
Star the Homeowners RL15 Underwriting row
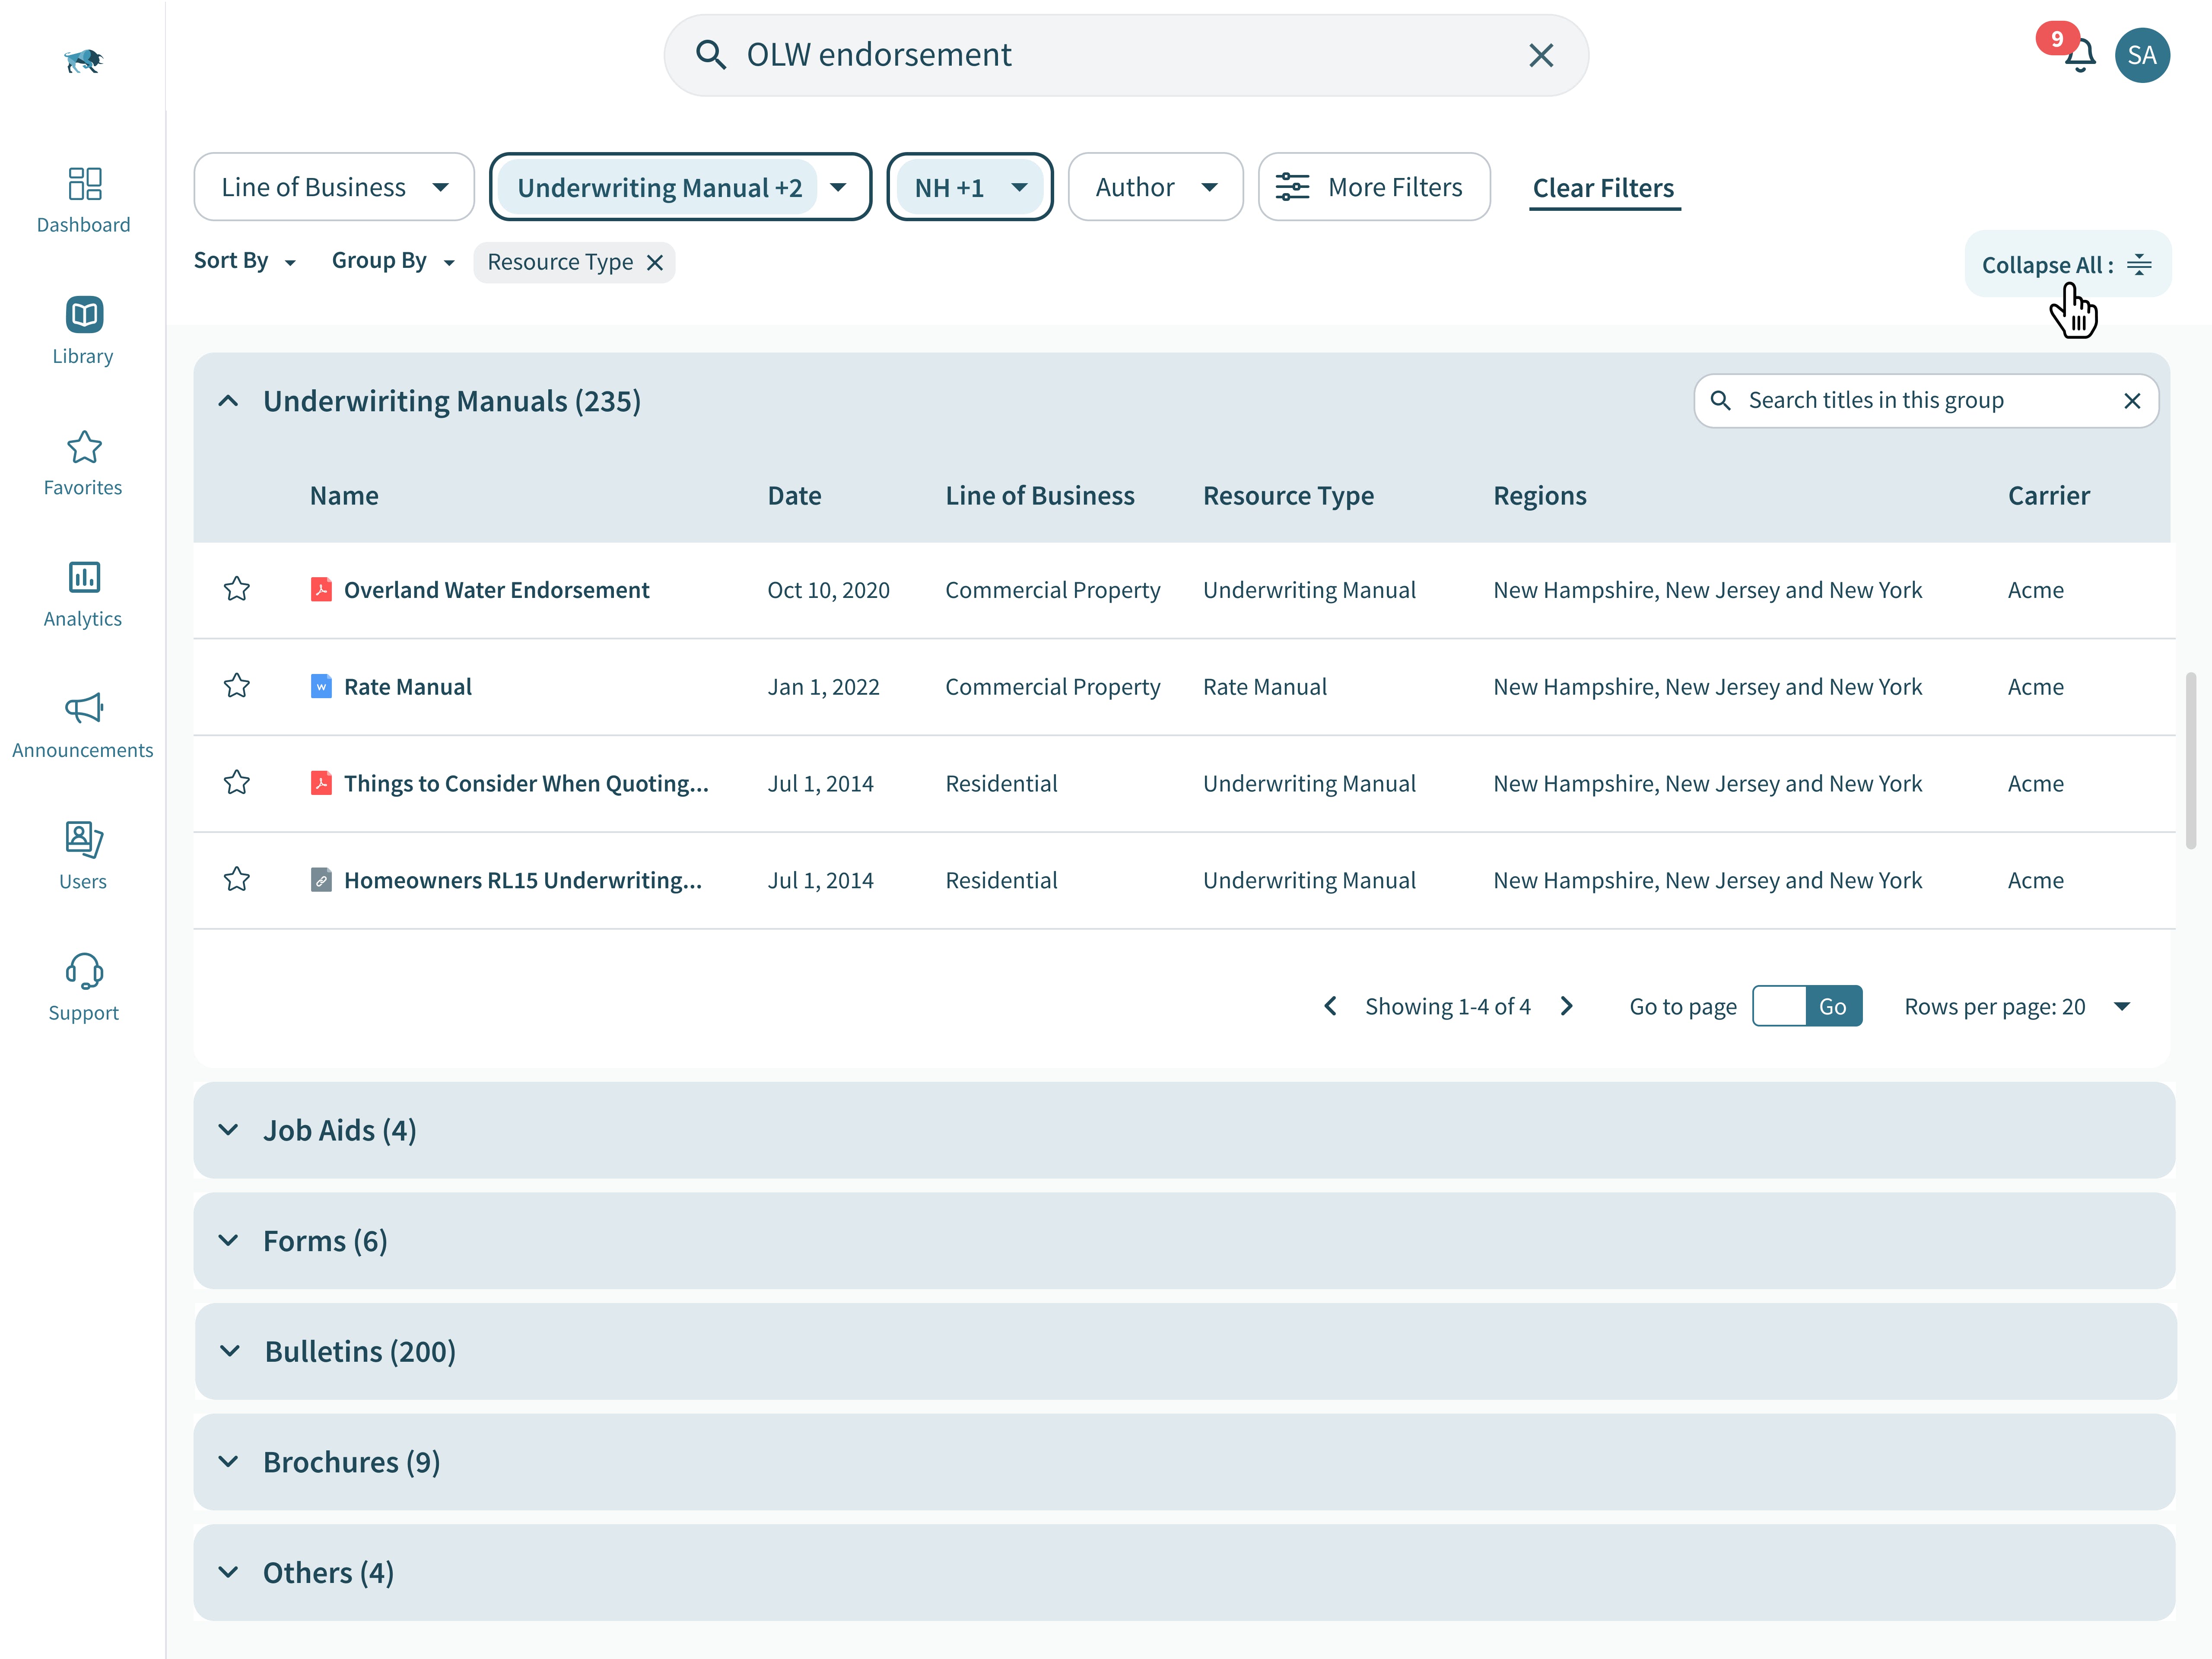(x=237, y=880)
